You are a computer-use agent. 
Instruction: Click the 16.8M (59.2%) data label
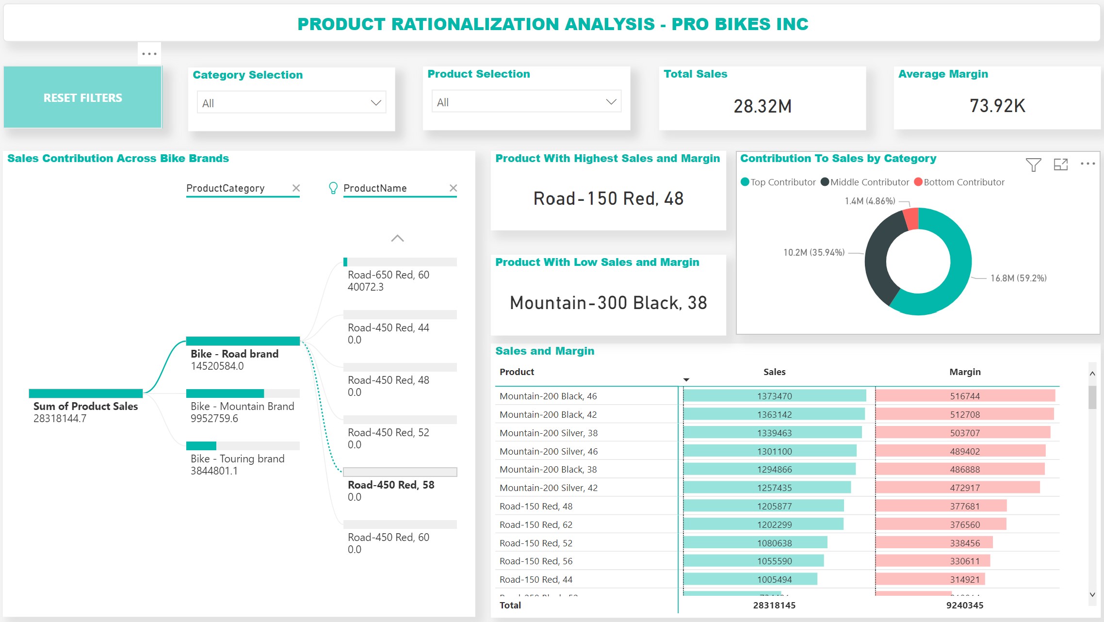(1018, 278)
